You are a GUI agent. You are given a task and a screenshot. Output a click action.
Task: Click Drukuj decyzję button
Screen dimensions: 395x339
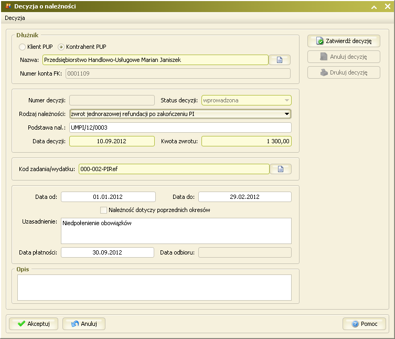pyautogui.click(x=344, y=72)
